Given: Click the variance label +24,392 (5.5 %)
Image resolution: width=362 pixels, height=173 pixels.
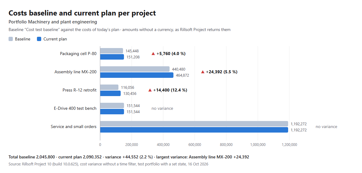Looking at the screenshot, I should pos(222,72).
